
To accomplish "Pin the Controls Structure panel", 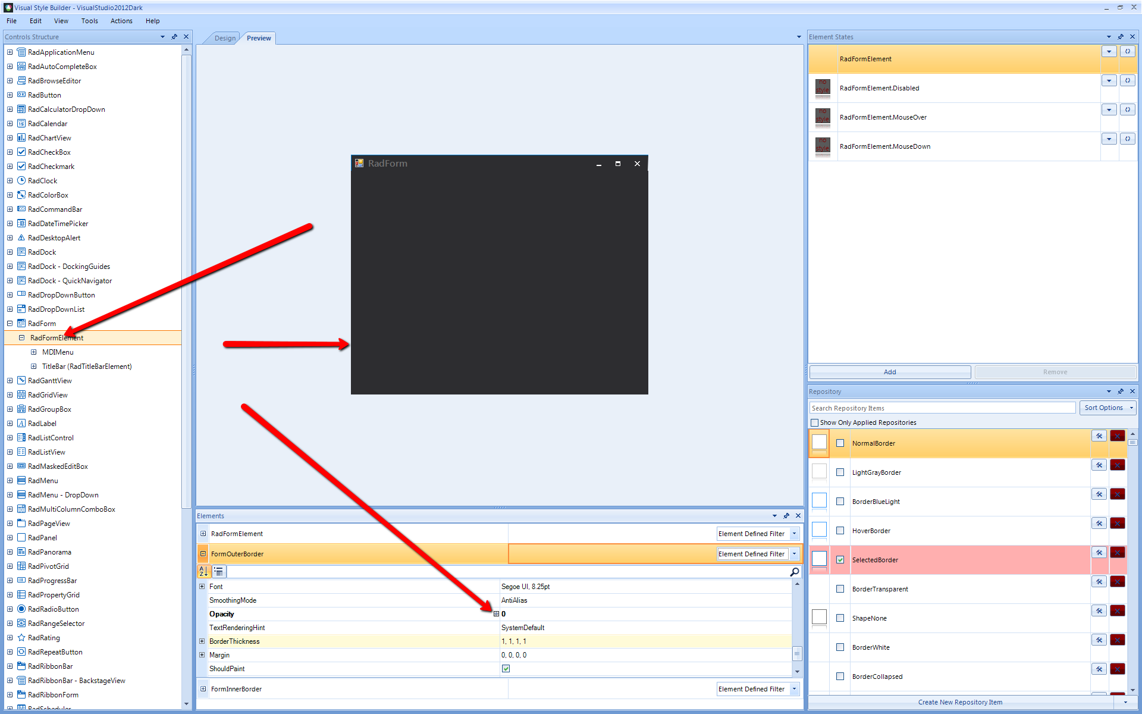I will 174,37.
